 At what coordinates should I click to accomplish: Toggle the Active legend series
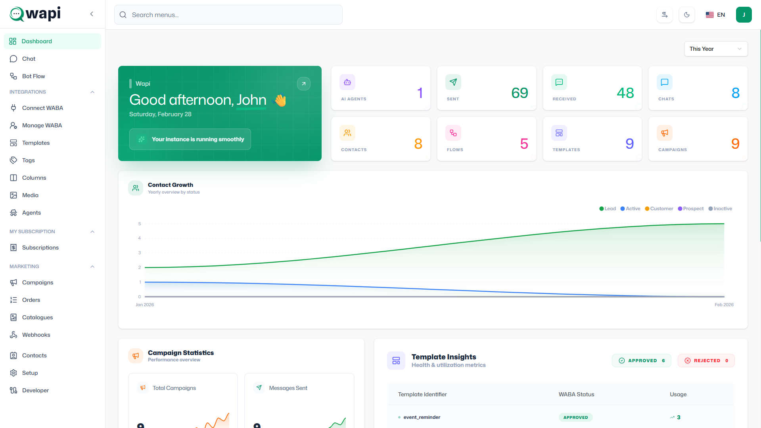click(x=631, y=209)
